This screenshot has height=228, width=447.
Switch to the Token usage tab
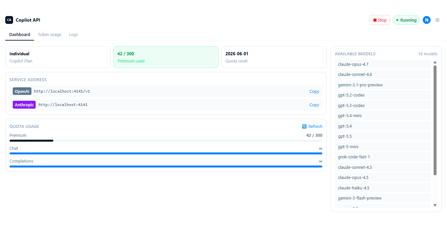pos(49,34)
